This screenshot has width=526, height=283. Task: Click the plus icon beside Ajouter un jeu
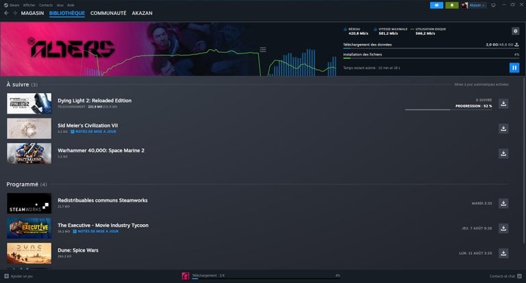pyautogui.click(x=6, y=276)
